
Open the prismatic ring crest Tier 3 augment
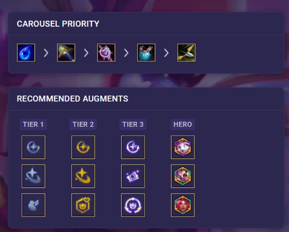click(x=133, y=205)
